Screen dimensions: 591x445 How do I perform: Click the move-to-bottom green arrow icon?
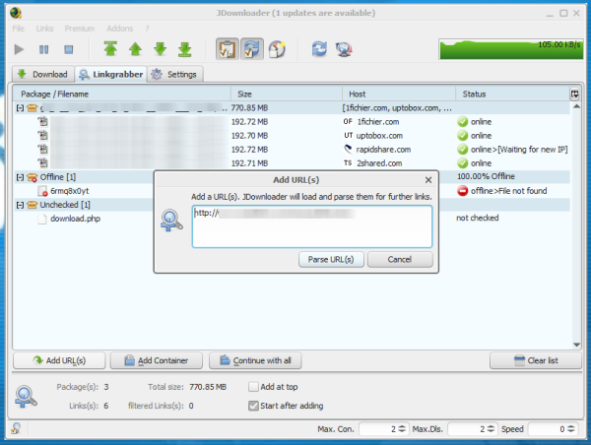pyautogui.click(x=184, y=48)
